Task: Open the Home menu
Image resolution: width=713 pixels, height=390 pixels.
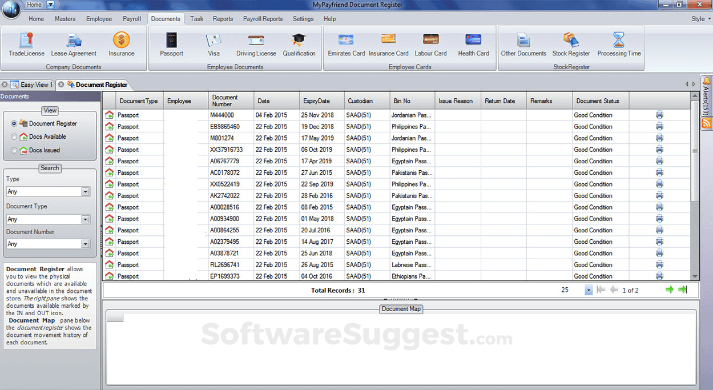Action: [36, 19]
